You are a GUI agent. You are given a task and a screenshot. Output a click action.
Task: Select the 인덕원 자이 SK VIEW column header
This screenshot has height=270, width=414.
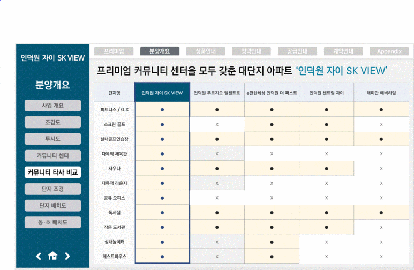point(162,93)
